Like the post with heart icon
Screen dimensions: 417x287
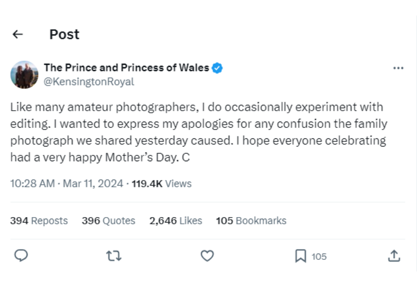(207, 256)
